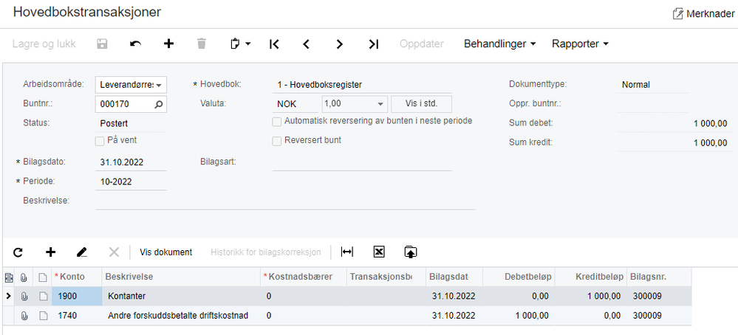Toggle the Reversert bunt checkbox
738x335 pixels.
coord(277,140)
